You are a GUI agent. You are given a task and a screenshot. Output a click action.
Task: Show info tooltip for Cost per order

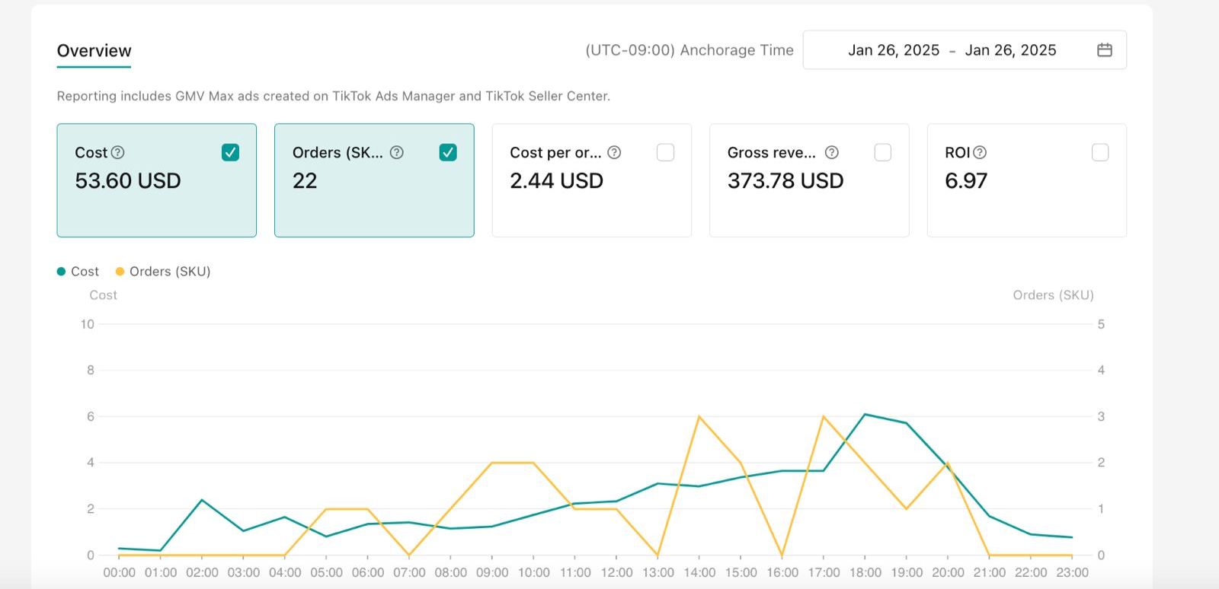(x=614, y=152)
